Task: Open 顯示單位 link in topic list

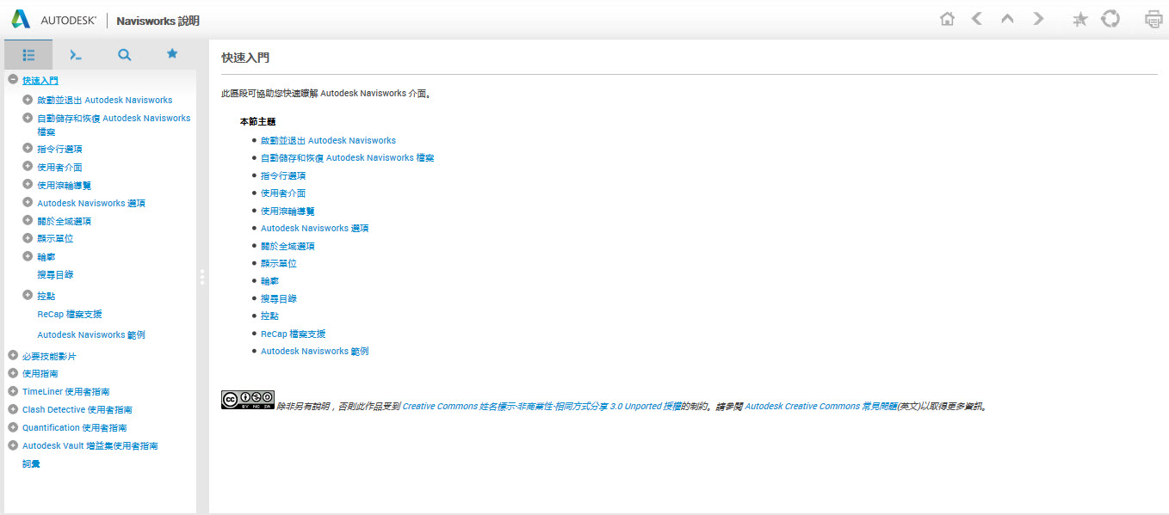Action: (279, 264)
